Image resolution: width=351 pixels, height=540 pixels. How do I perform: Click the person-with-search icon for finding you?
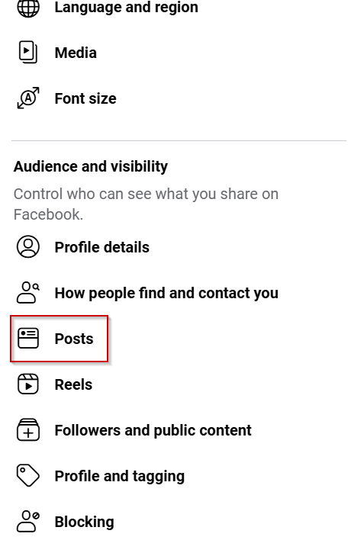(28, 293)
